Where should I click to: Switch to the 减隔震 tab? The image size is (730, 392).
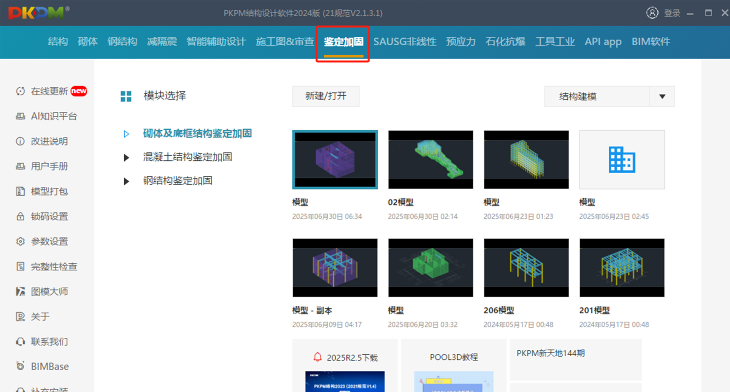[162, 41]
